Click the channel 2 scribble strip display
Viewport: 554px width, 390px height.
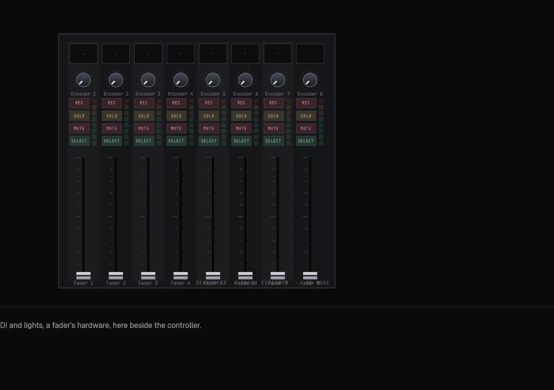pyautogui.click(x=116, y=54)
